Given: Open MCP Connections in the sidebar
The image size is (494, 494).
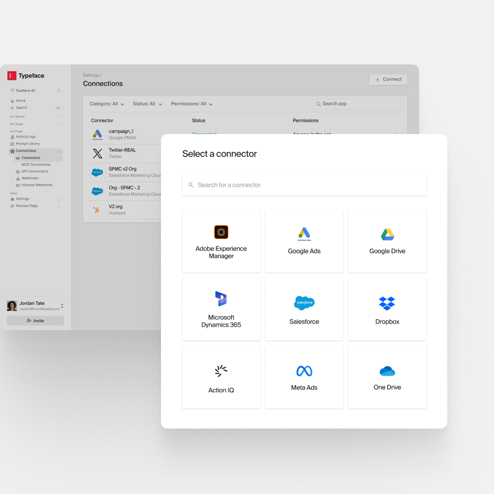Looking at the screenshot, I should pos(36,165).
